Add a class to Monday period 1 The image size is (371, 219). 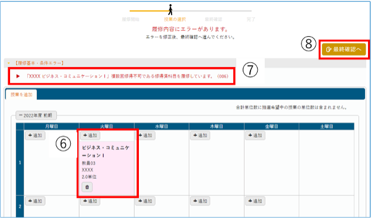click(35, 136)
